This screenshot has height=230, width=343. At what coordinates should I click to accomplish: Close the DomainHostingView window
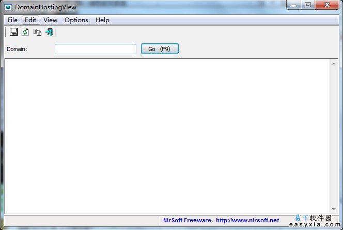tap(327, 5)
